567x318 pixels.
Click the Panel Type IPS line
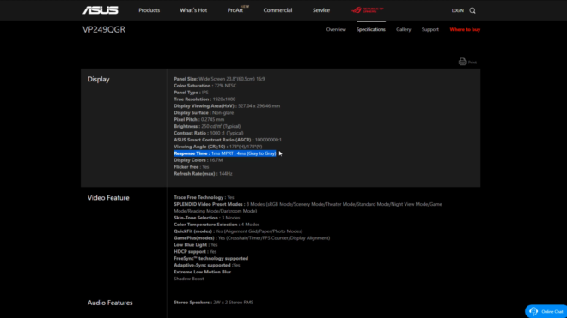tap(191, 93)
